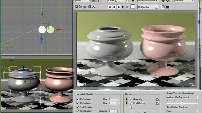
Task: Click the blue Z-axis arrow on the grey cup
Action: click(24, 68)
